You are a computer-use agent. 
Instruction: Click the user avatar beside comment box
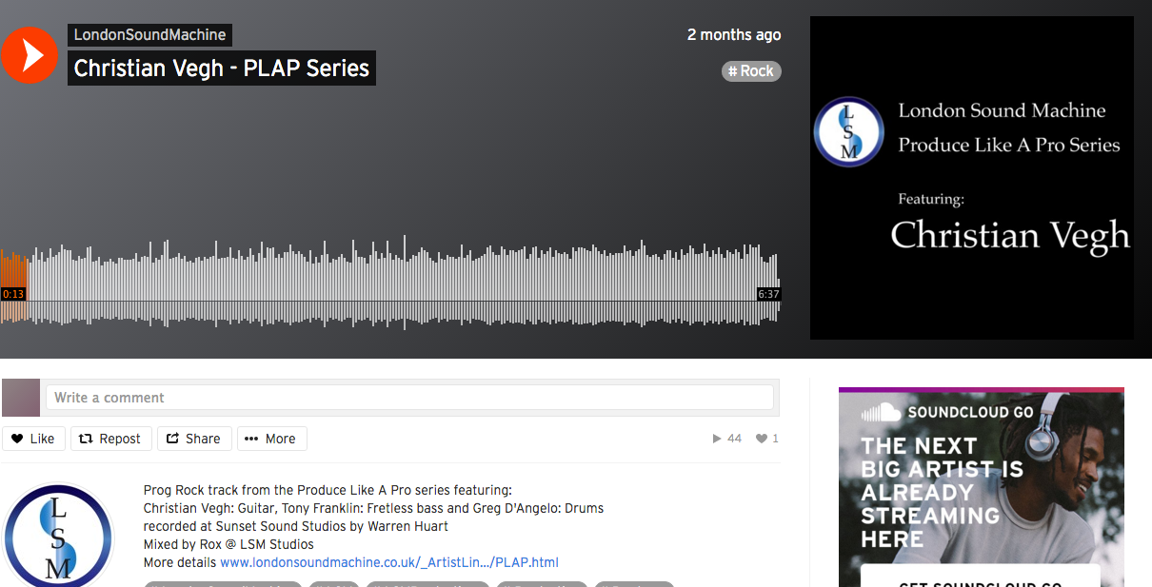coord(21,398)
